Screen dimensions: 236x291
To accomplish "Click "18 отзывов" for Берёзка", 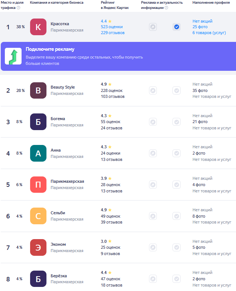I will (111, 285).
